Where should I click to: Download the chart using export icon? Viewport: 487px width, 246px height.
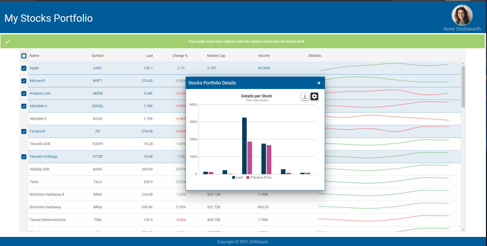coord(305,96)
